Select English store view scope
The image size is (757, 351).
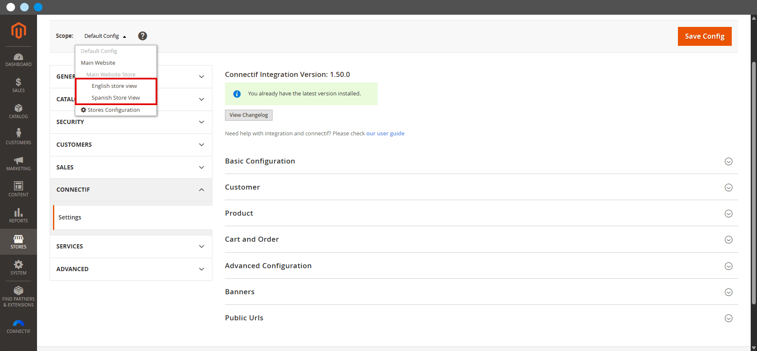pyautogui.click(x=114, y=86)
